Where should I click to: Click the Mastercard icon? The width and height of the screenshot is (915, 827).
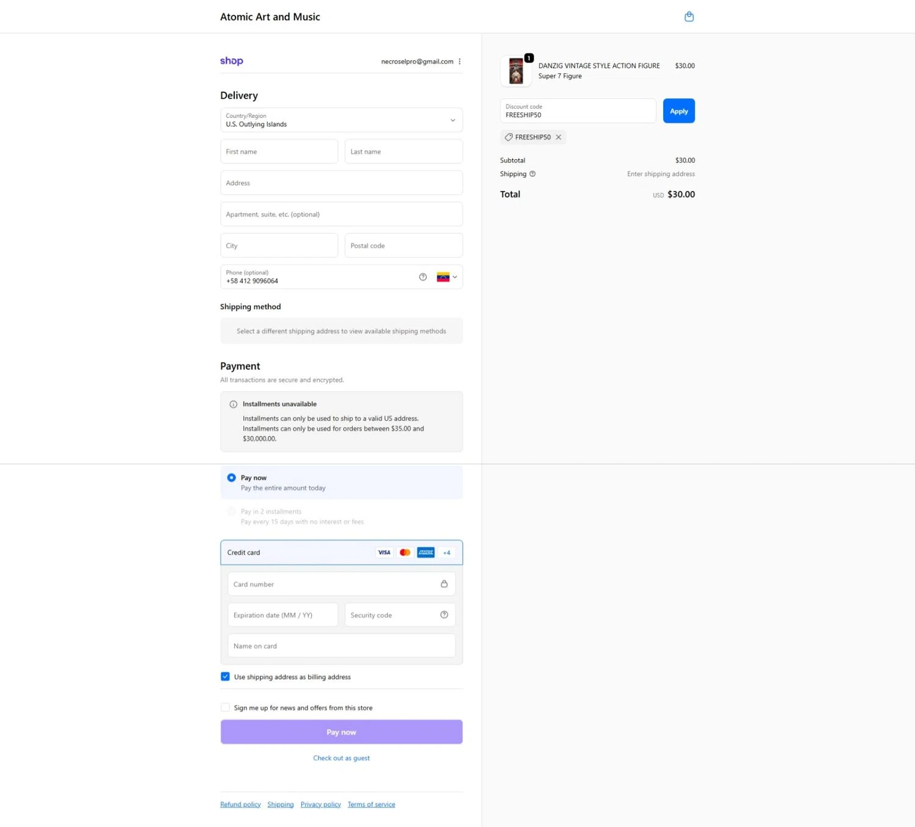[405, 553]
